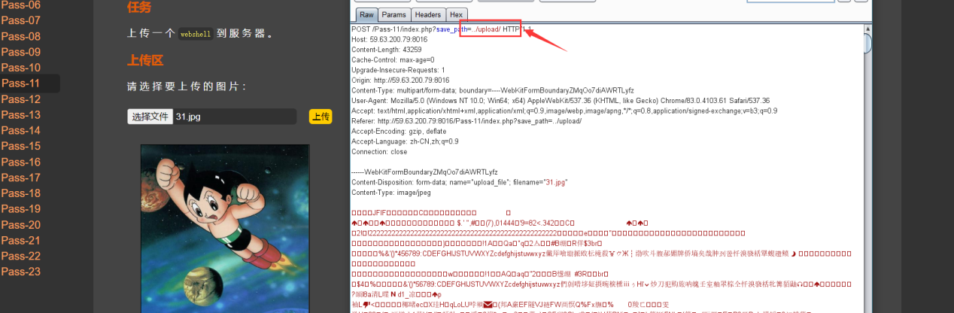Open the Pass-20 lesson link
This screenshot has height=313, width=954.
point(21,225)
